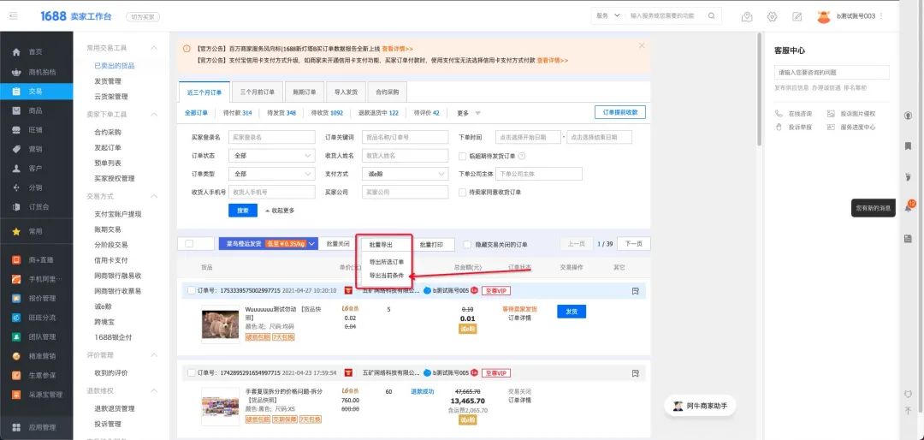Open 精准营销 app in sidebar
The height and width of the screenshot is (440, 924).
[x=35, y=356]
